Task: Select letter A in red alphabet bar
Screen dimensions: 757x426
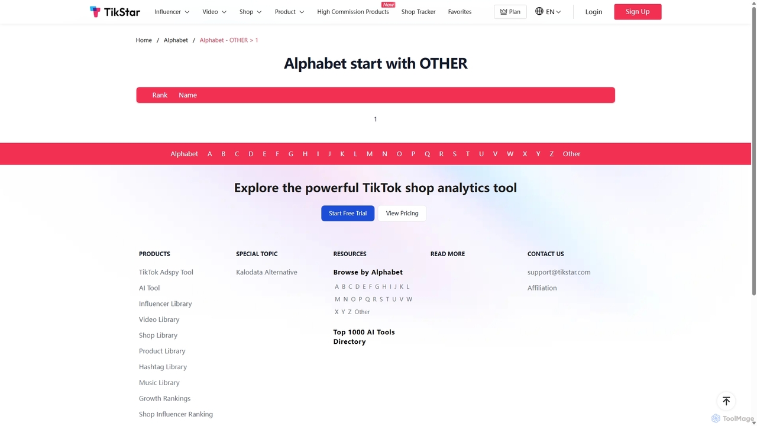Action: click(x=209, y=154)
